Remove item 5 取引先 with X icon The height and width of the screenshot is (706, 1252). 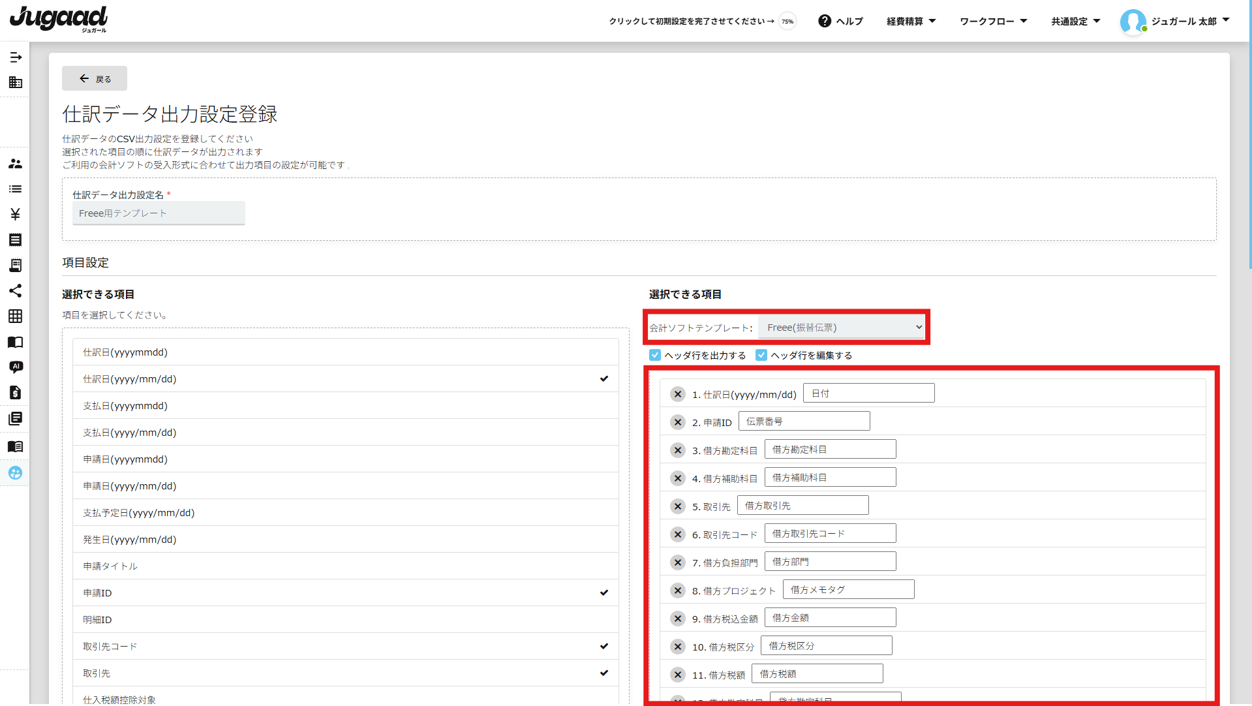pos(678,506)
